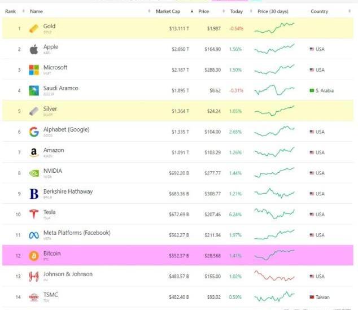The height and width of the screenshot is (310, 358).
Task: Click S. Arabia country label
Action: 325,90
